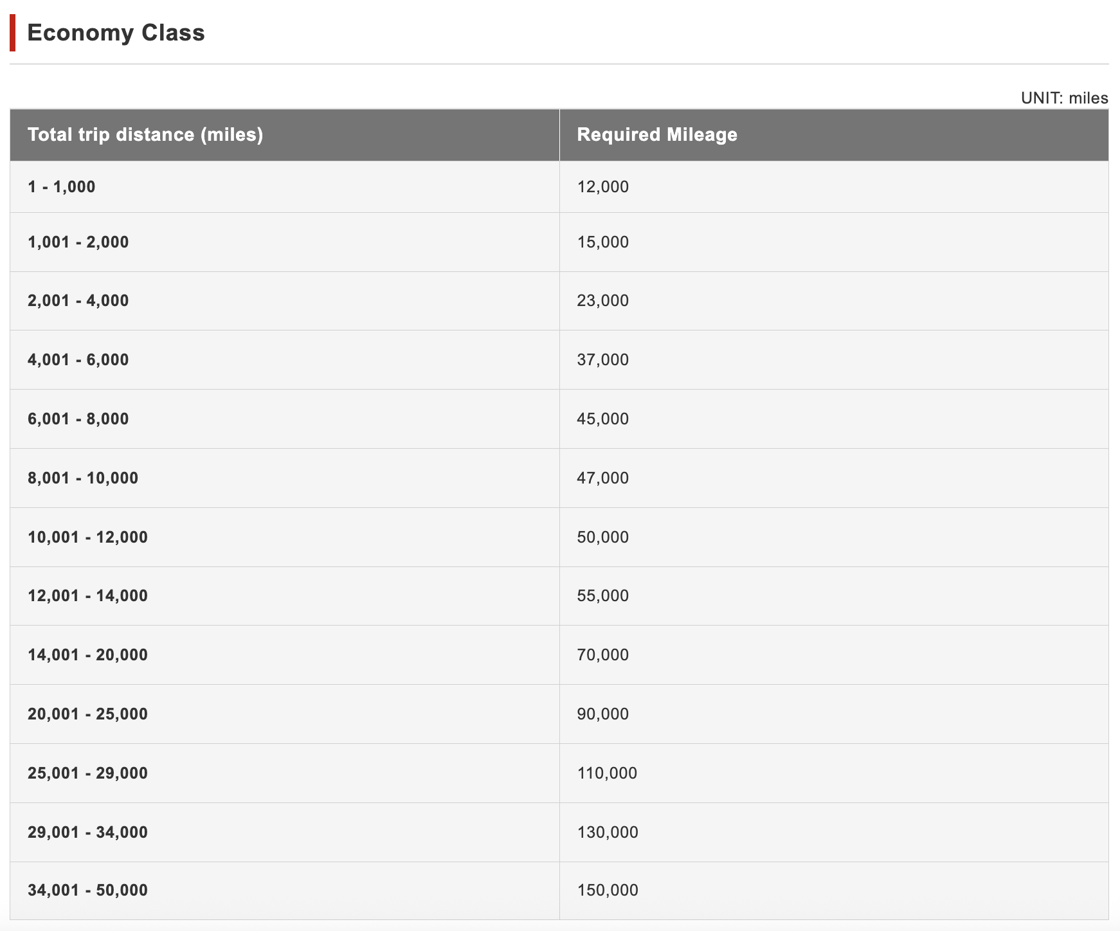Select the 150,000 mileage value
This screenshot has width=1120, height=931.
[x=608, y=890]
